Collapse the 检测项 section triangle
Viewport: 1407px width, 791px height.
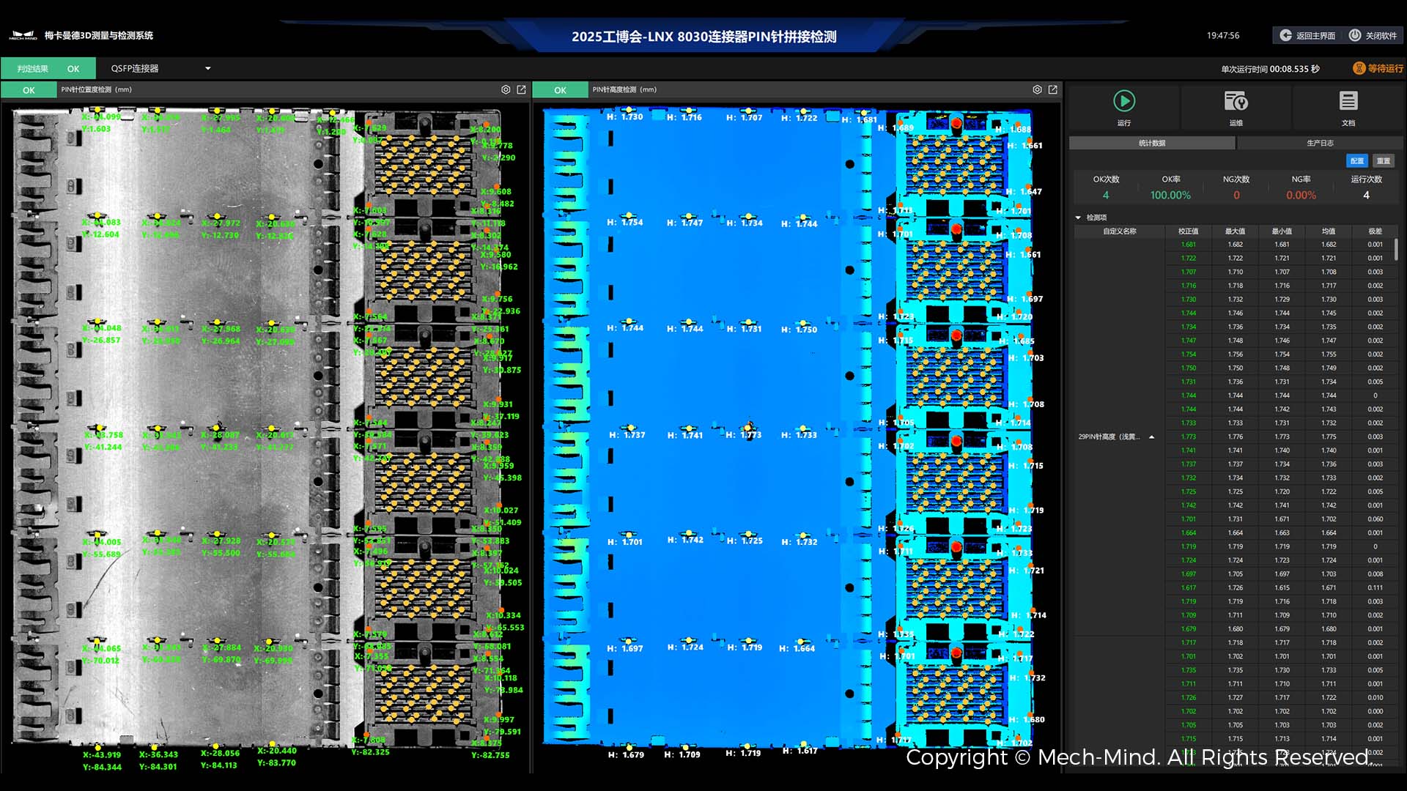pos(1078,218)
